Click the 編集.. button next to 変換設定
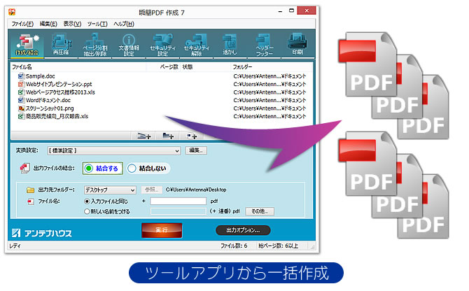This screenshot has height=291, width=469. (x=196, y=150)
